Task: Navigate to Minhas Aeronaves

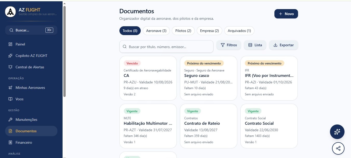Action: (31, 88)
